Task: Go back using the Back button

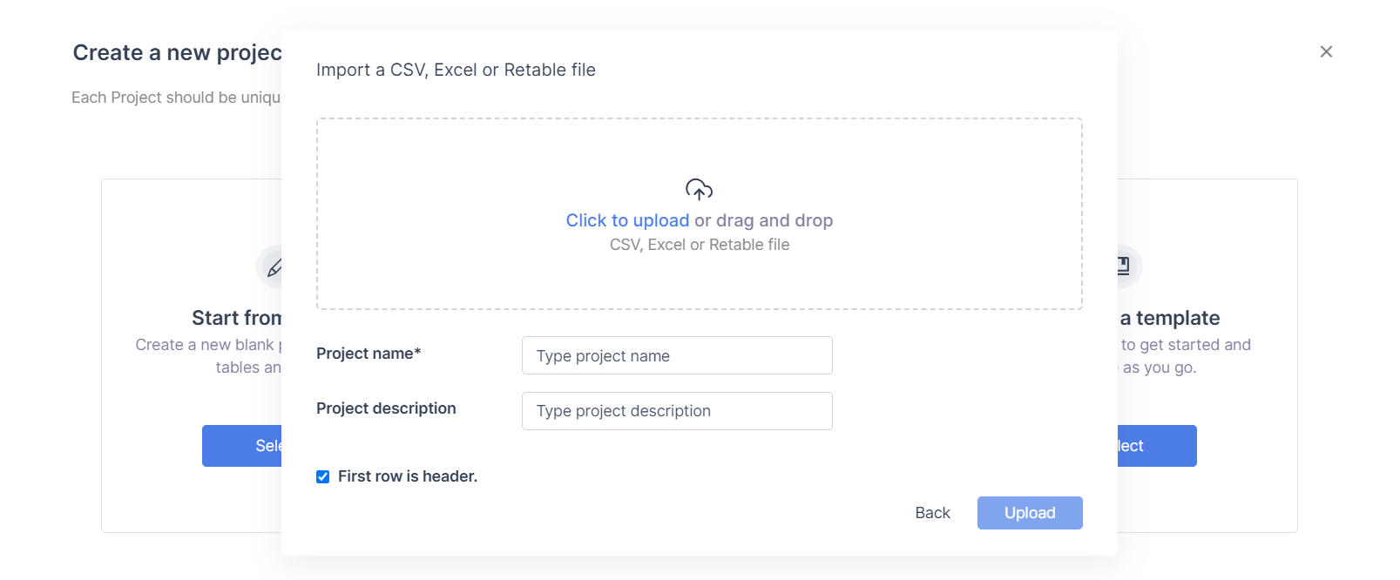Action: [x=932, y=513]
